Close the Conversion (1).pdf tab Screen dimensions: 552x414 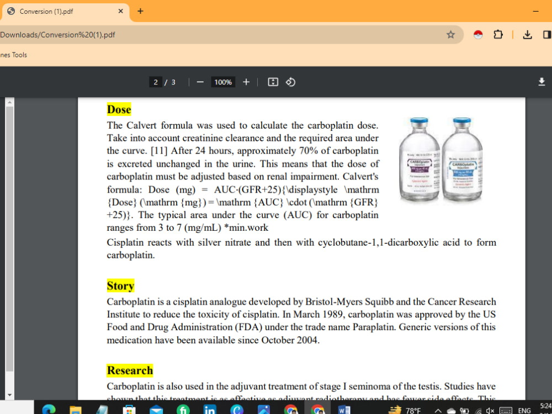120,11
